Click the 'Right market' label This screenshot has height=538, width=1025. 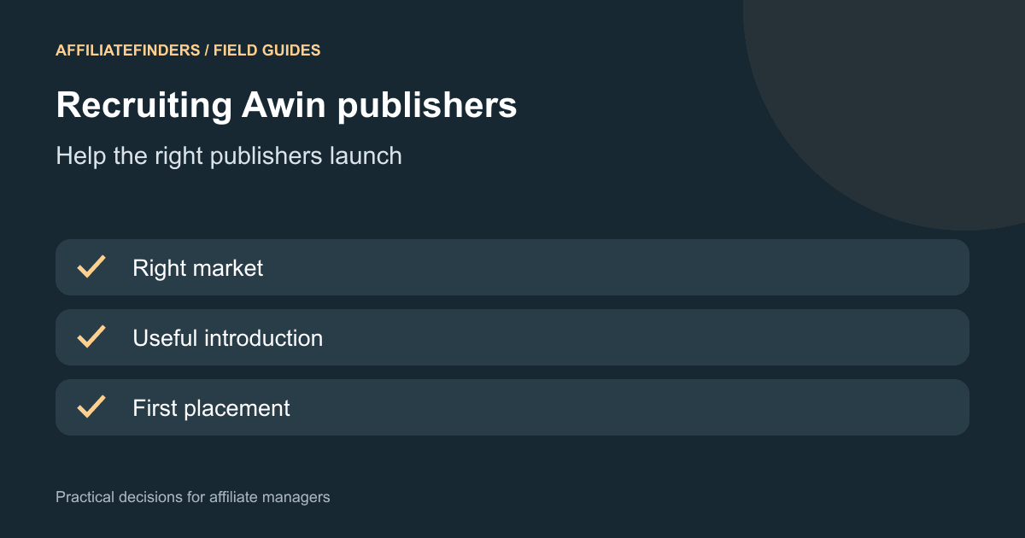click(x=198, y=268)
